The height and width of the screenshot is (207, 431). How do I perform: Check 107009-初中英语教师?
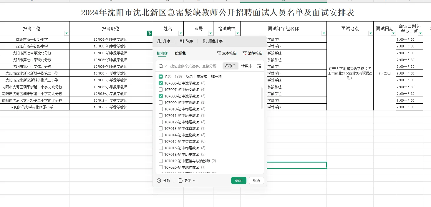[x=161, y=102]
